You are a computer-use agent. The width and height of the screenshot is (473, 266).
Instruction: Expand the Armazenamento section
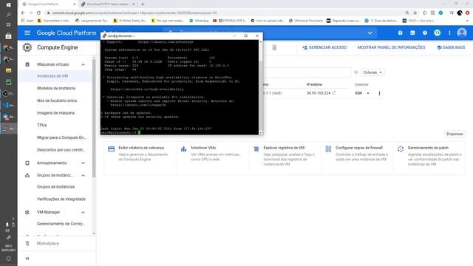tap(83, 163)
